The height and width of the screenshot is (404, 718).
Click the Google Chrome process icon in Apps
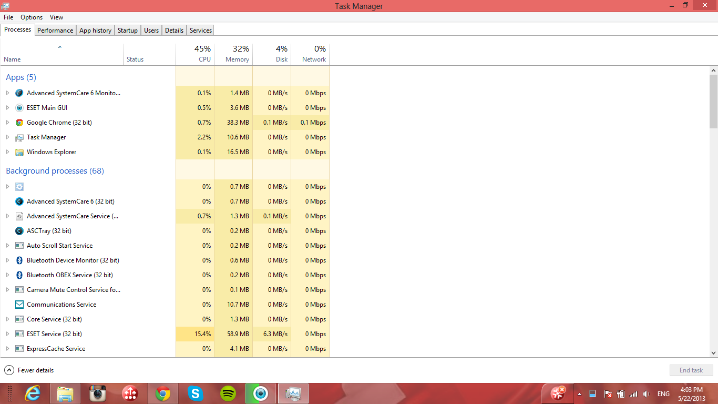coord(19,123)
